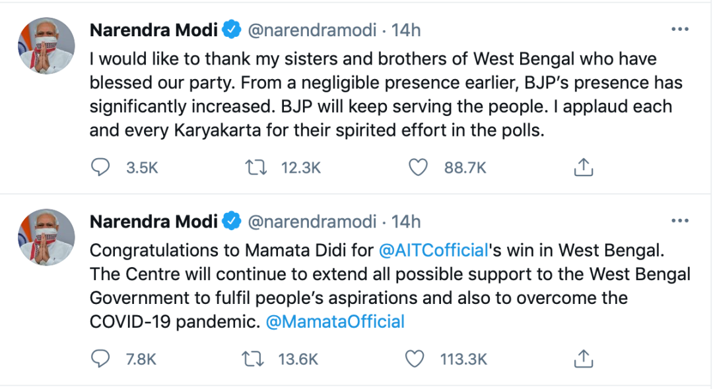This screenshot has height=389, width=713.
Task: Open the @AITCofficial mention link
Action: click(x=433, y=251)
